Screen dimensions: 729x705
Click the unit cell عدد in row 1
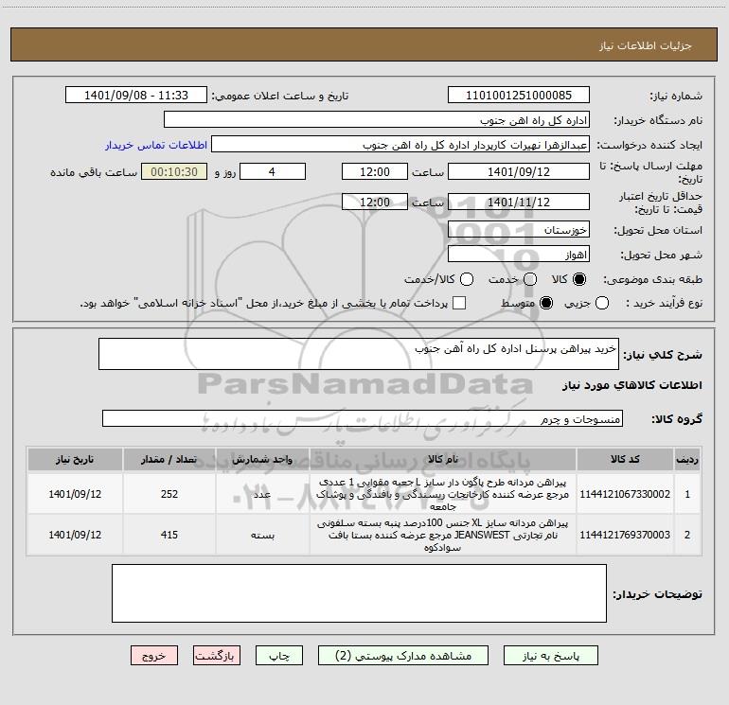tap(262, 494)
